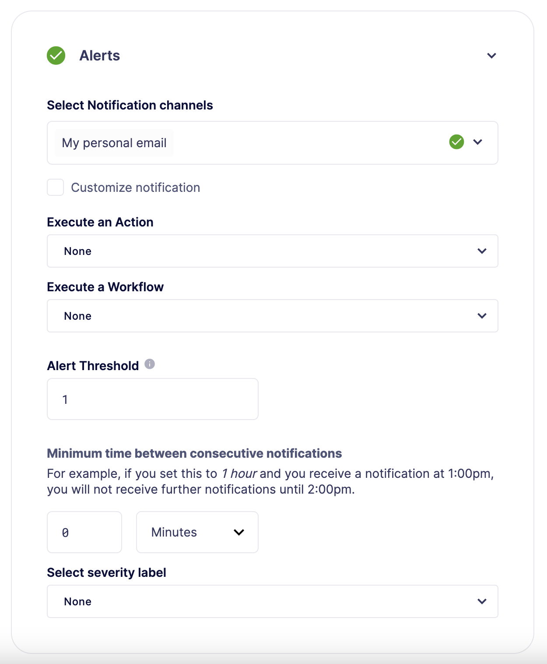
Task: Open the Select severity label dropdown
Action: (481, 601)
